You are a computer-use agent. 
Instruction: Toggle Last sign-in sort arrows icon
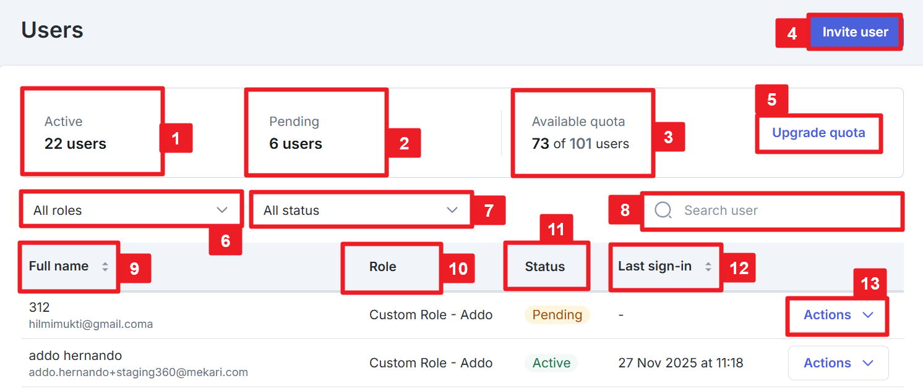click(708, 267)
